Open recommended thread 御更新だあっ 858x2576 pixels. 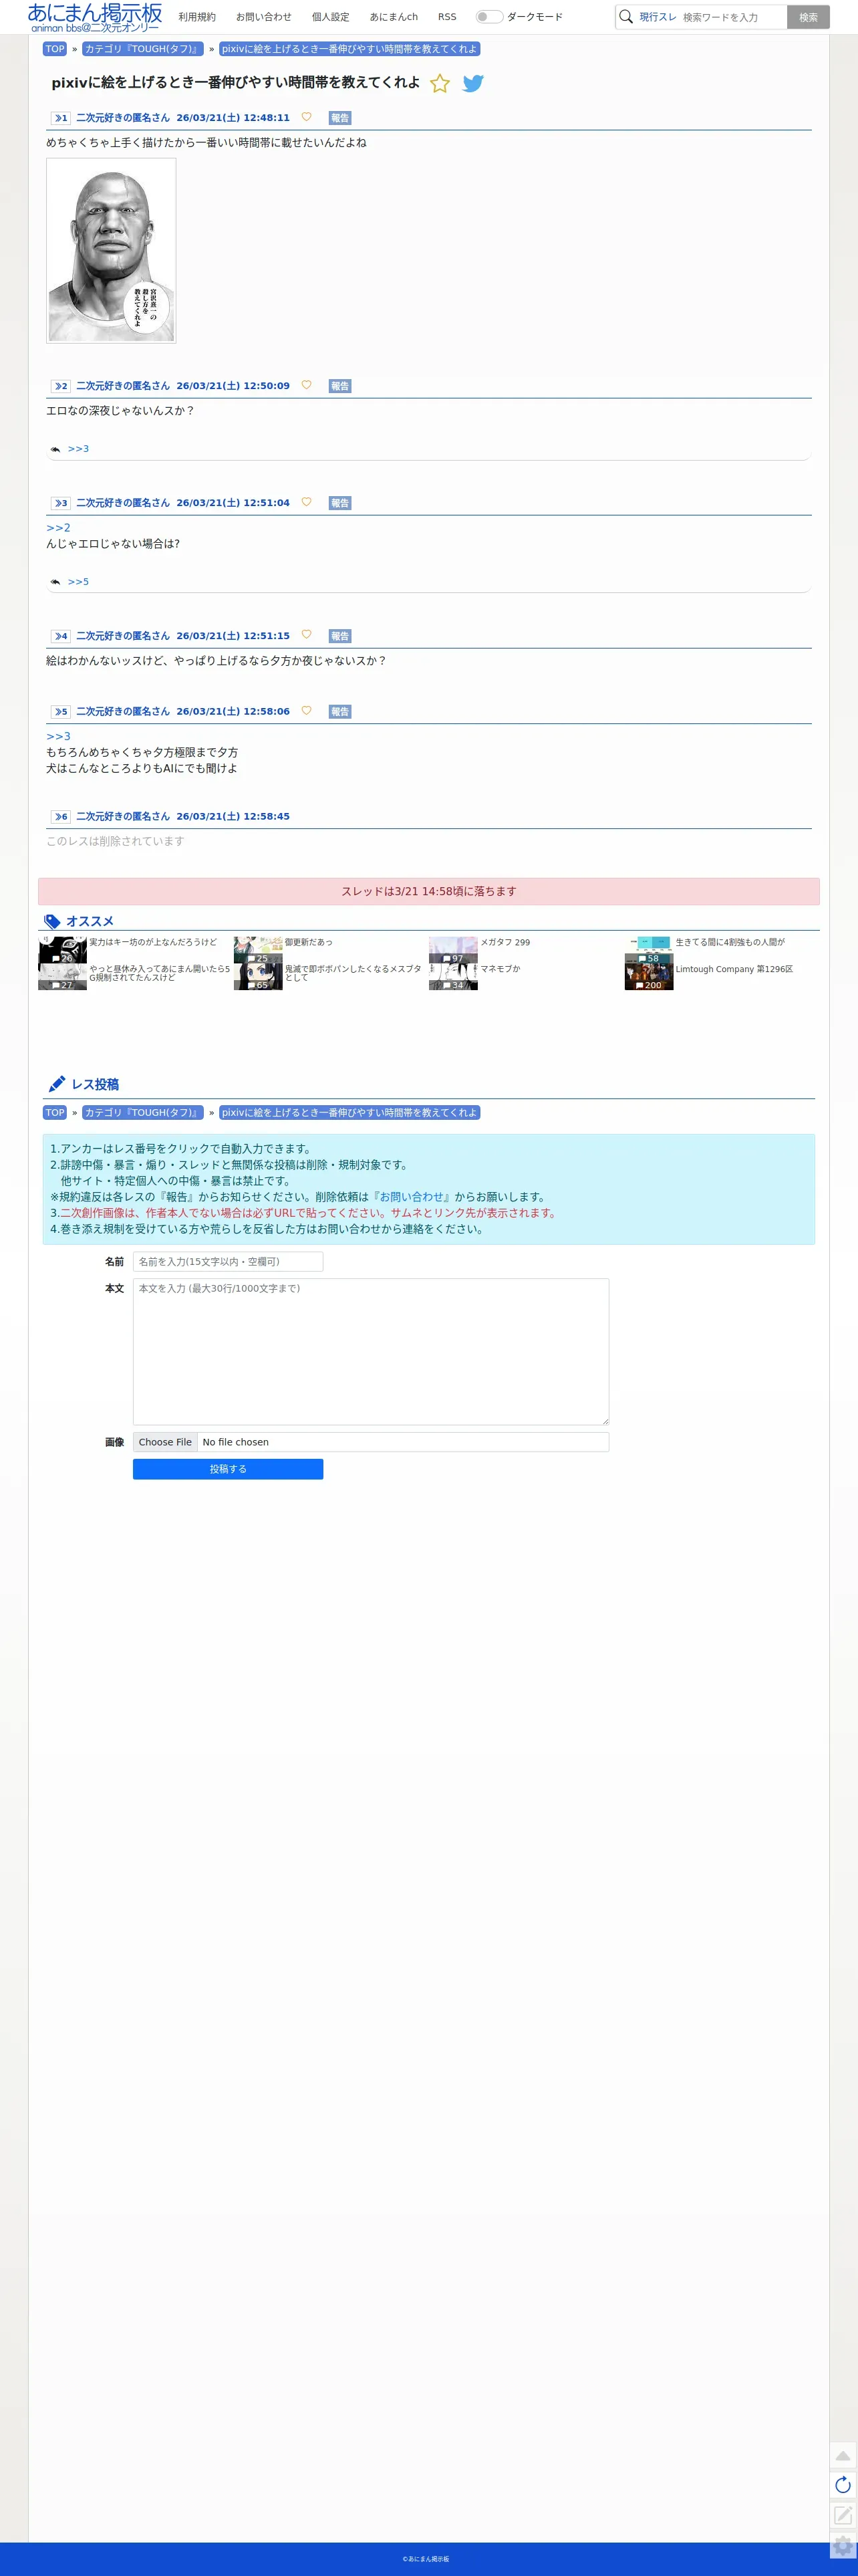coord(309,942)
